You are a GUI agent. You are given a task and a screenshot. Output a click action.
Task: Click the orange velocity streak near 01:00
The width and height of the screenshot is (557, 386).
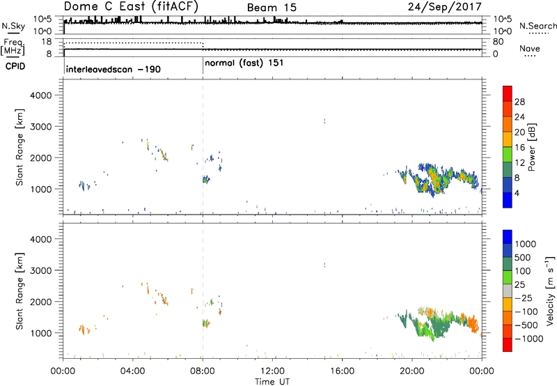coord(84,330)
